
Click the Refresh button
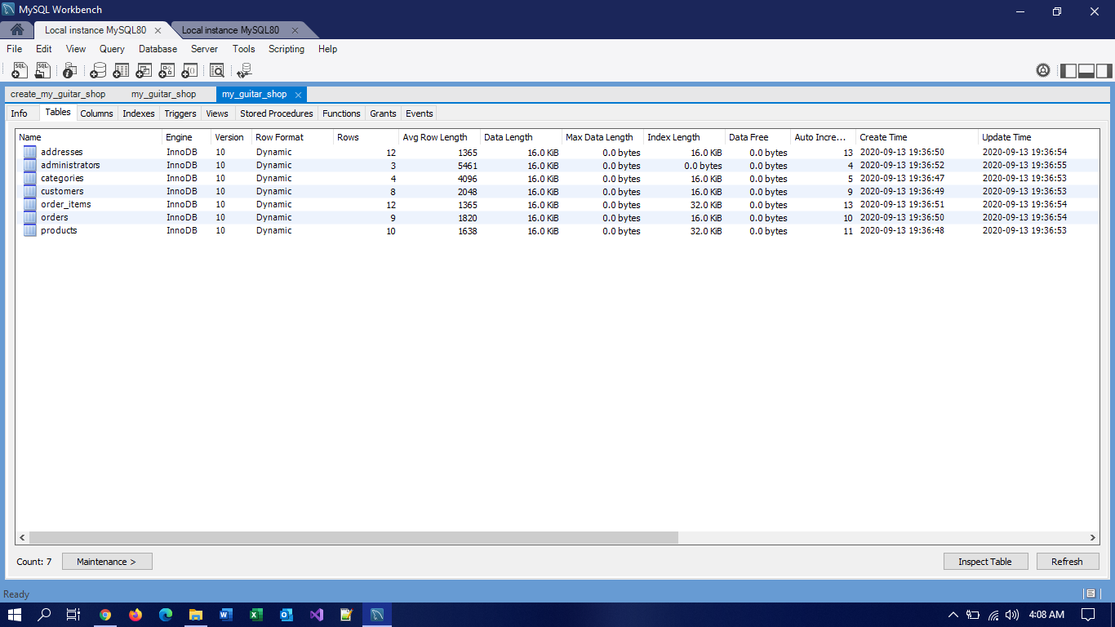click(1068, 562)
